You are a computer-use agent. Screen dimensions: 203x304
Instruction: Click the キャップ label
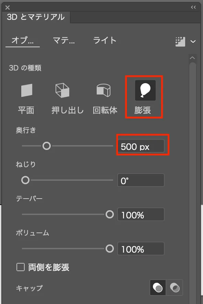29,288
